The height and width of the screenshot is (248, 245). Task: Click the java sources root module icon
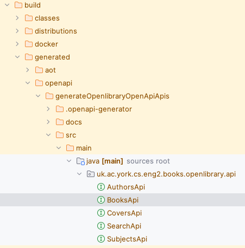click(x=80, y=161)
